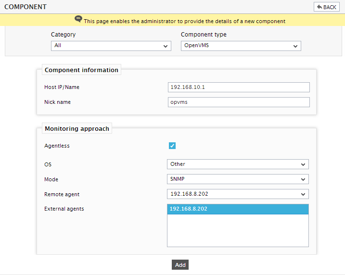Change the Mode dropdown from SNMP
Screen dimensions: 345x275
[238, 179]
